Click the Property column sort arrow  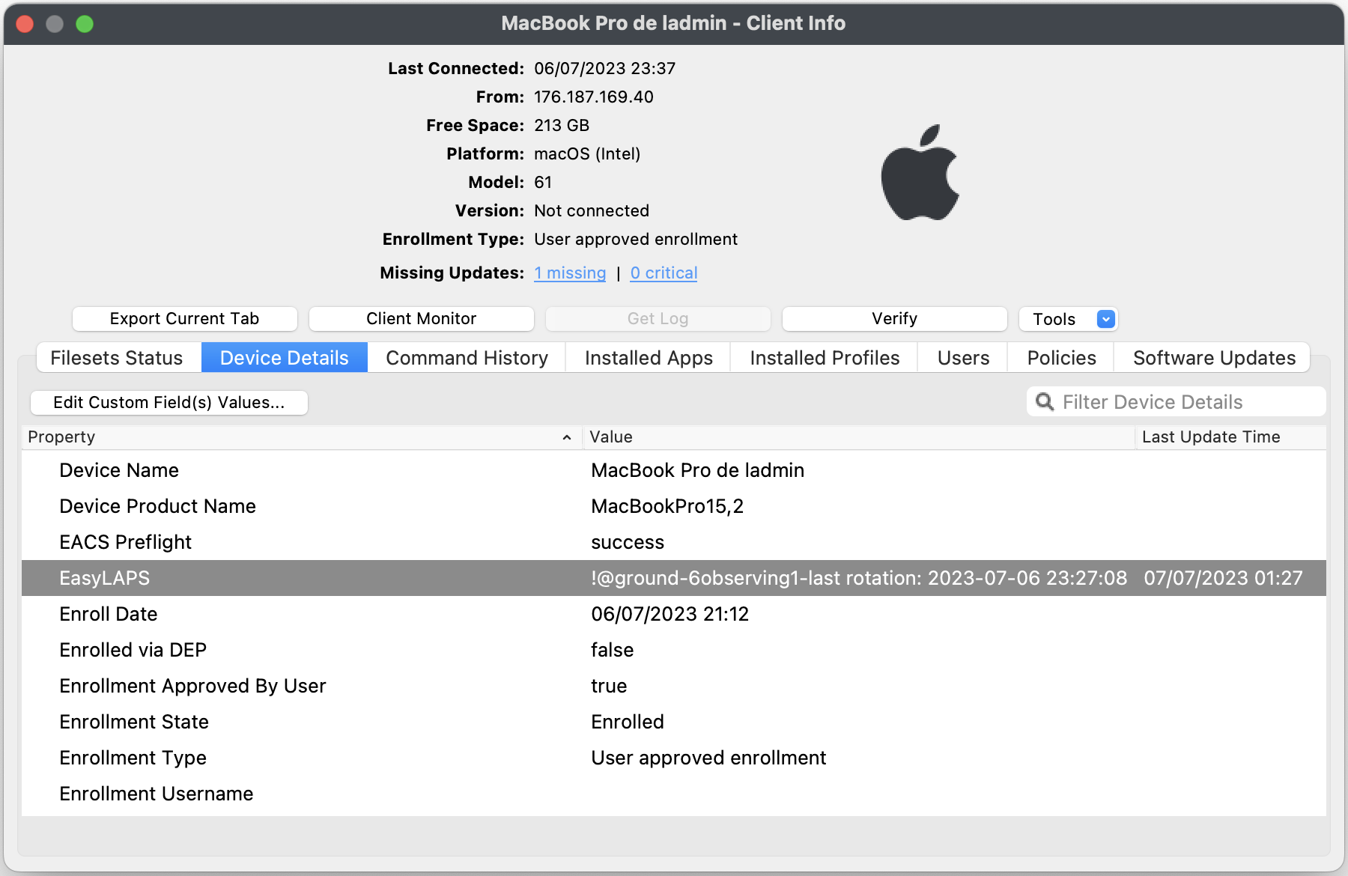click(567, 437)
